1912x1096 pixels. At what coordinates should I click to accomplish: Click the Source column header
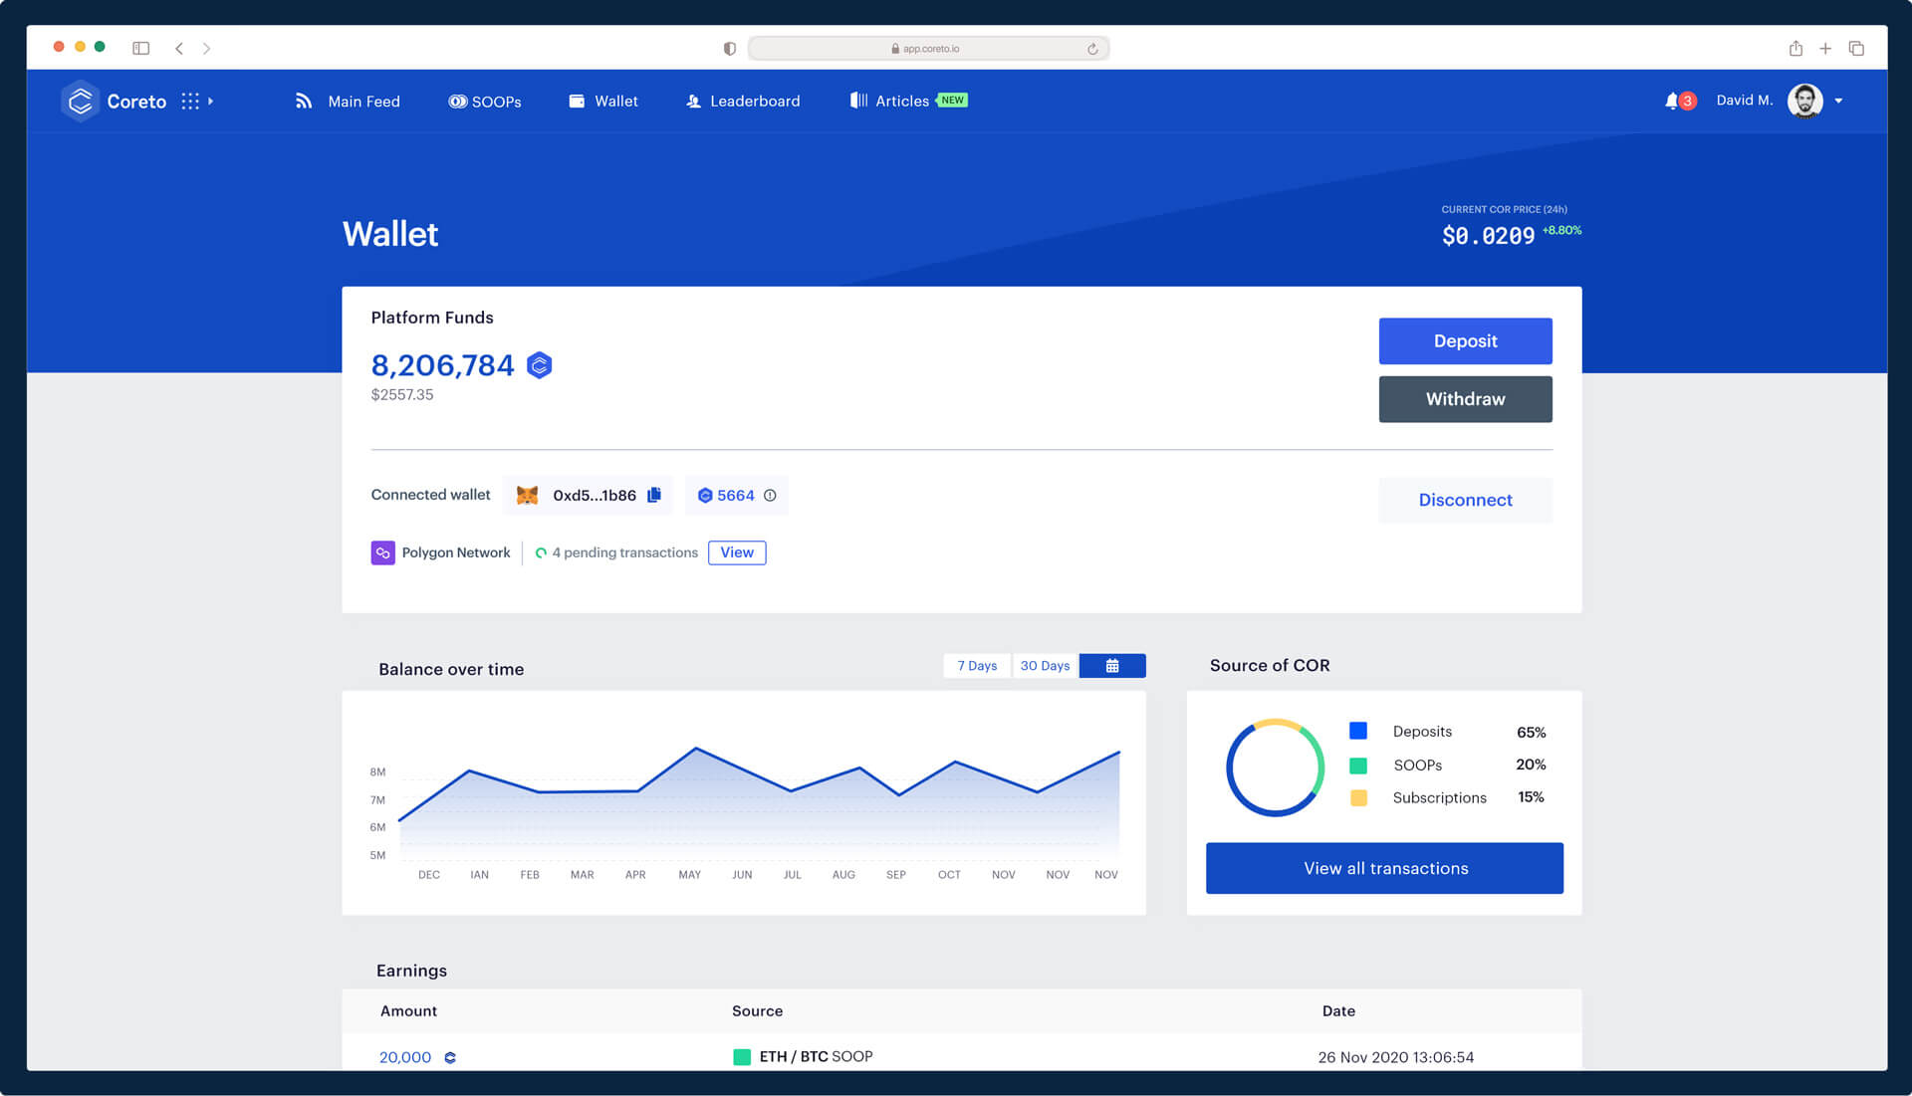coord(757,1011)
